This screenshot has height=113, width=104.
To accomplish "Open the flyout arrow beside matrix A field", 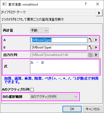I will (96, 40).
